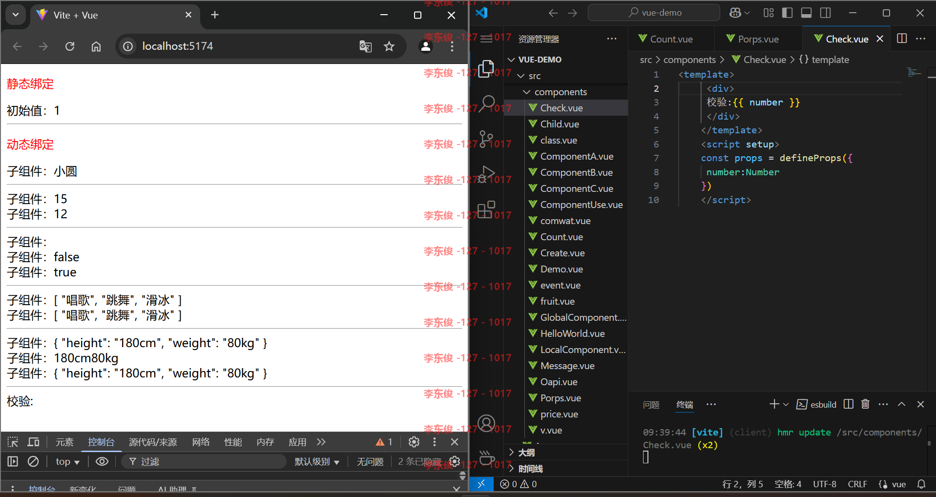Toggle live expression eye icon in console

(x=102, y=461)
